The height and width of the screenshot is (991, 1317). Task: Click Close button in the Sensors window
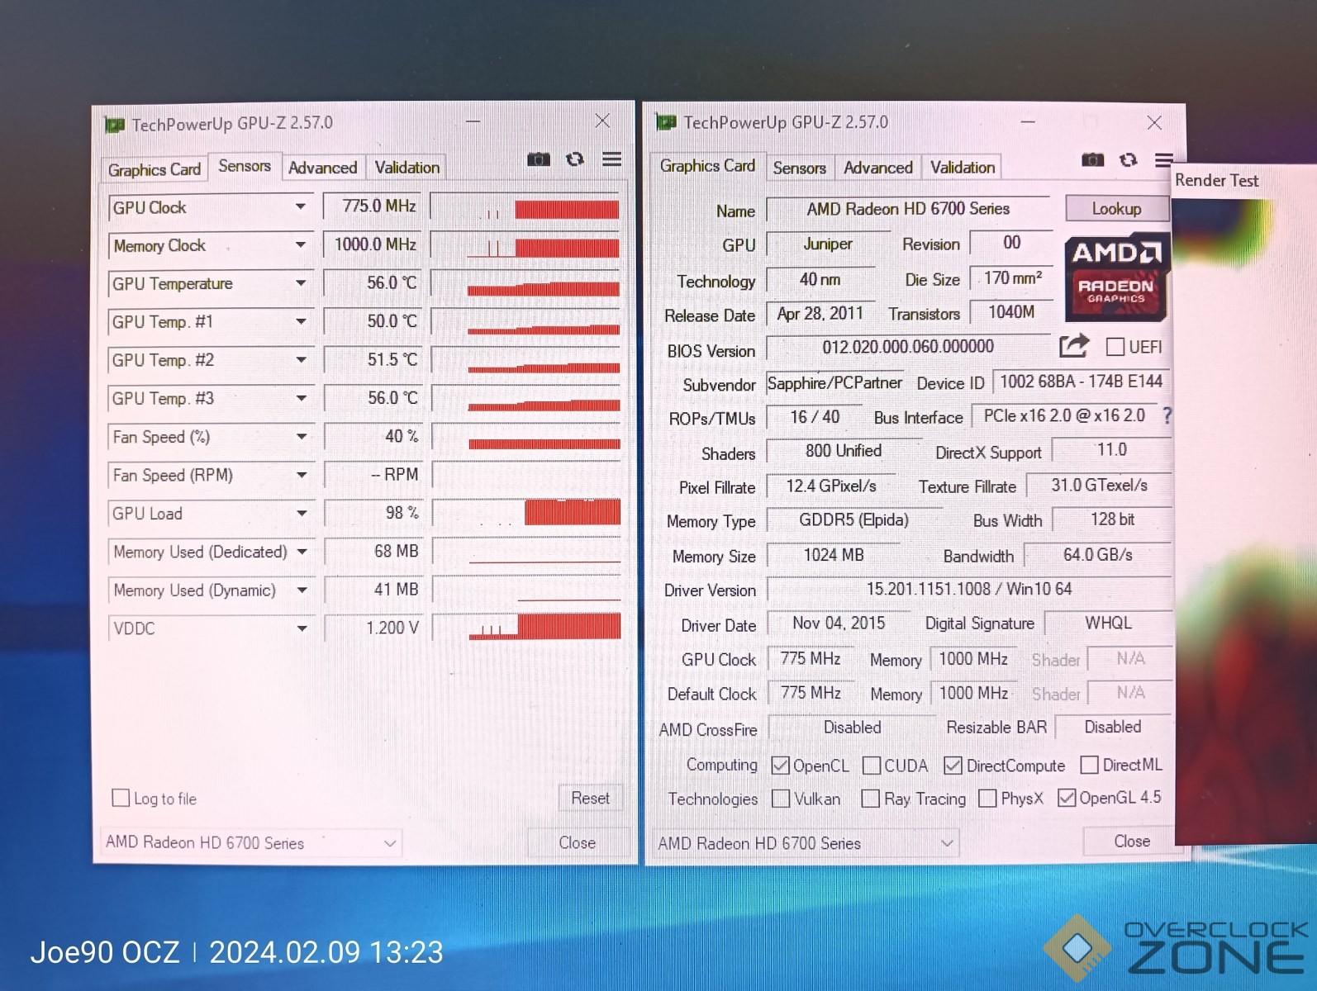[577, 842]
